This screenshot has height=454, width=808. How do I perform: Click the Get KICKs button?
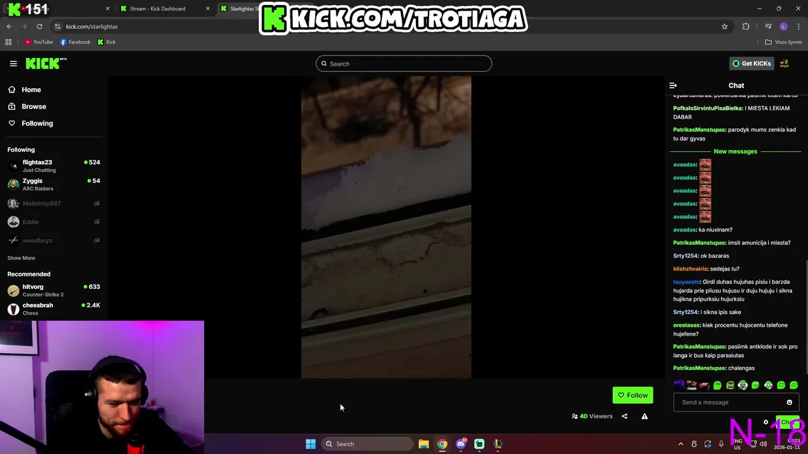(x=751, y=64)
